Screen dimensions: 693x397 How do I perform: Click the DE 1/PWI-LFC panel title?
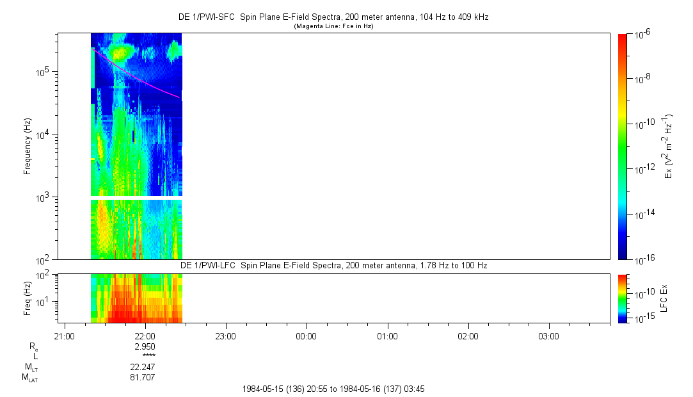[333, 265]
